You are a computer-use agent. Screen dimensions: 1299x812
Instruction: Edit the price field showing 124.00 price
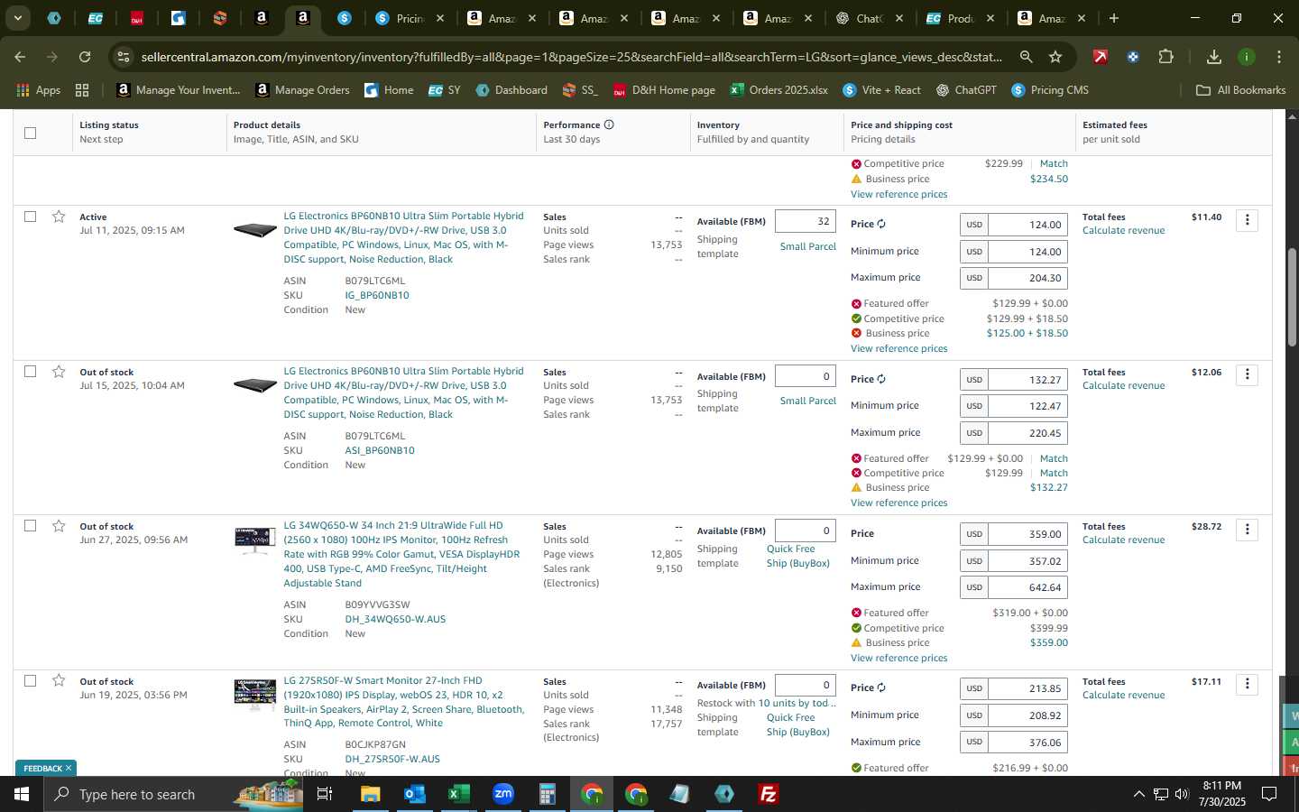(1027, 225)
